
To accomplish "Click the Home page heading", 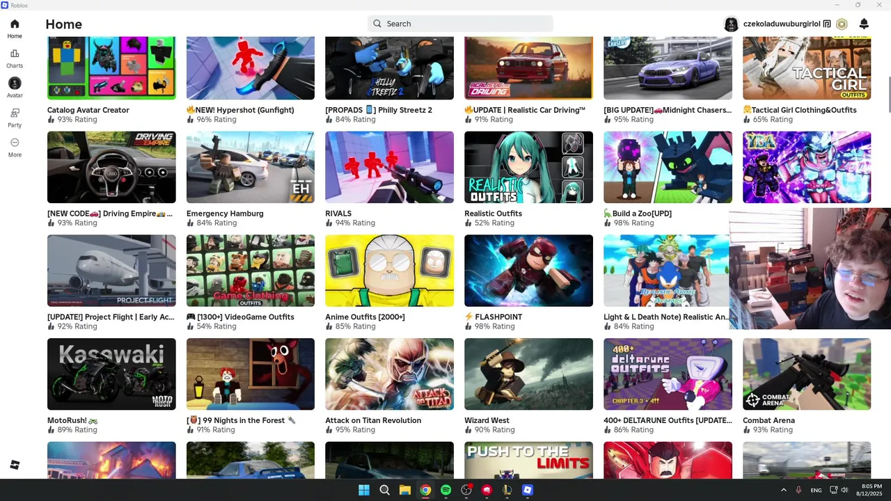I will tap(64, 24).
